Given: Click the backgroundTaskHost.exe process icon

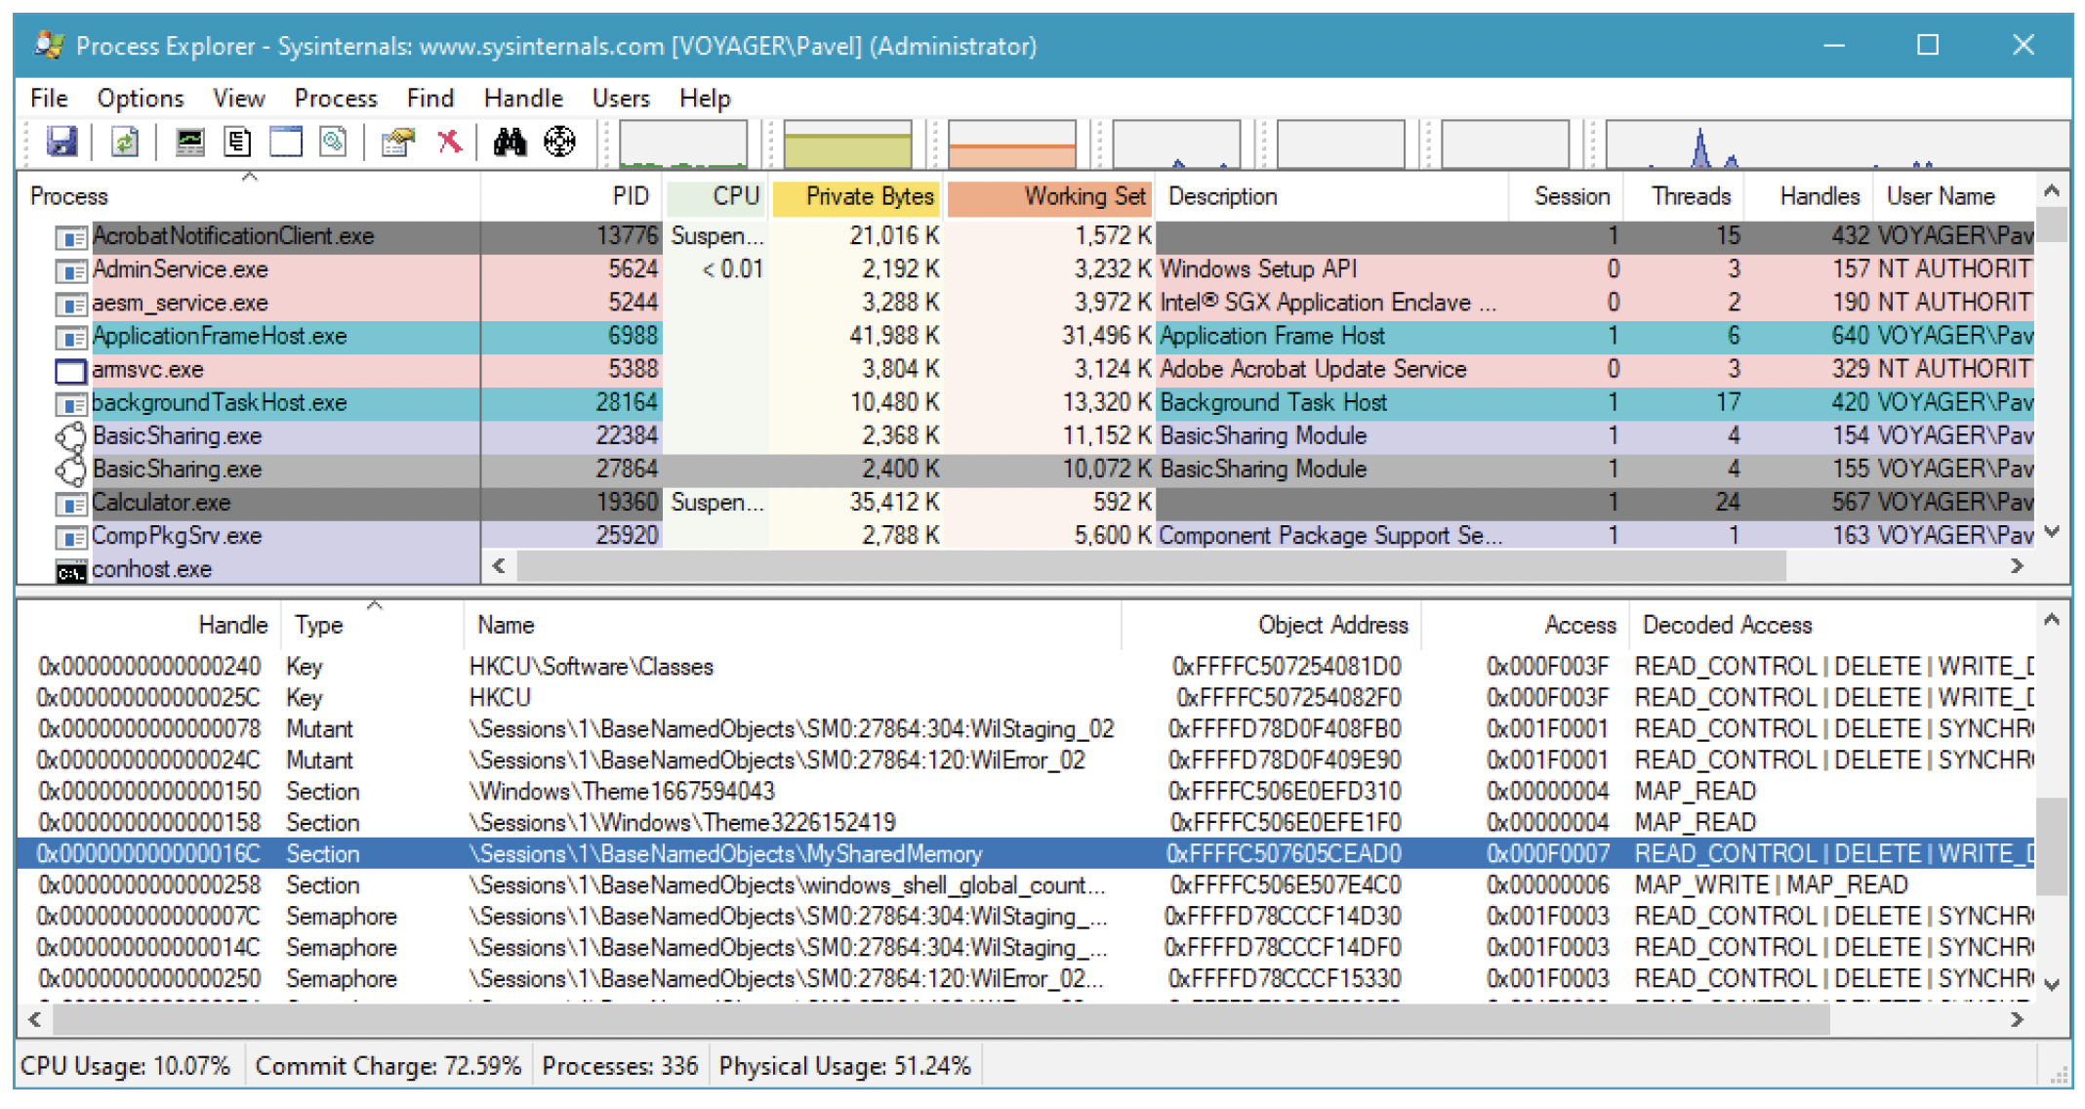Looking at the screenshot, I should [x=70, y=403].
